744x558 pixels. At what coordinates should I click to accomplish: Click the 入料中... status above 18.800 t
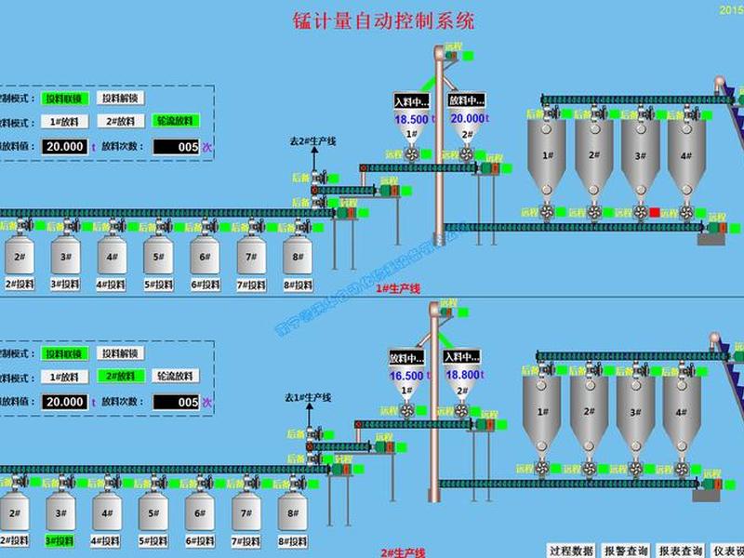[461, 357]
